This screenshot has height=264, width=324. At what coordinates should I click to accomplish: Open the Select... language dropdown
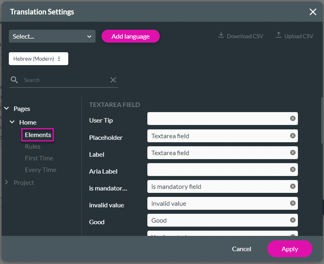(x=52, y=36)
